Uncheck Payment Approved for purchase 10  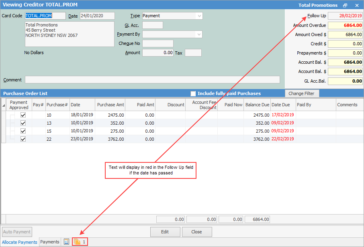[23, 115]
